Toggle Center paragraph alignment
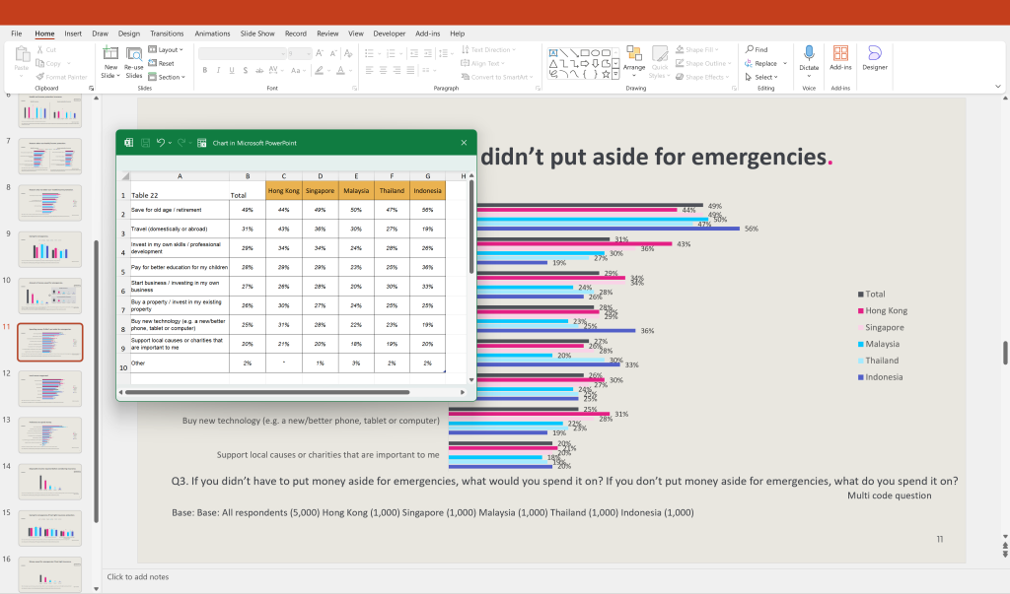The width and height of the screenshot is (1010, 594). pyautogui.click(x=383, y=70)
